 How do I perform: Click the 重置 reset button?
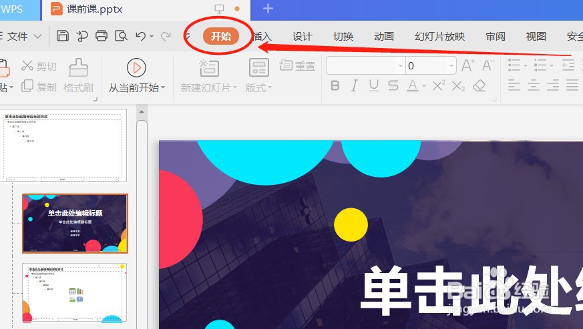tap(297, 66)
